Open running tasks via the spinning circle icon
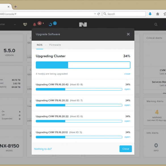Viewport: 166px width, 166px height. tap(50, 24)
